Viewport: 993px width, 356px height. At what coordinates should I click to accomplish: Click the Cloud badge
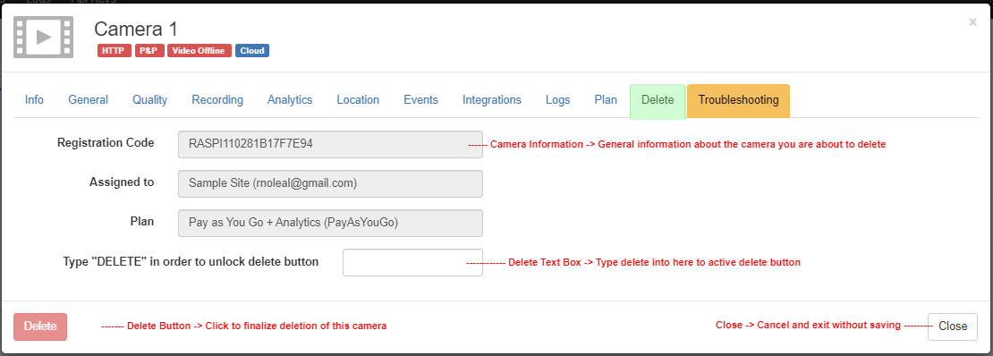(x=252, y=51)
